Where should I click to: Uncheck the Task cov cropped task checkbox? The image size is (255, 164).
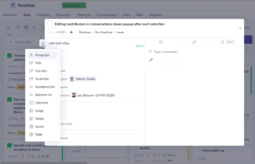click(9, 99)
